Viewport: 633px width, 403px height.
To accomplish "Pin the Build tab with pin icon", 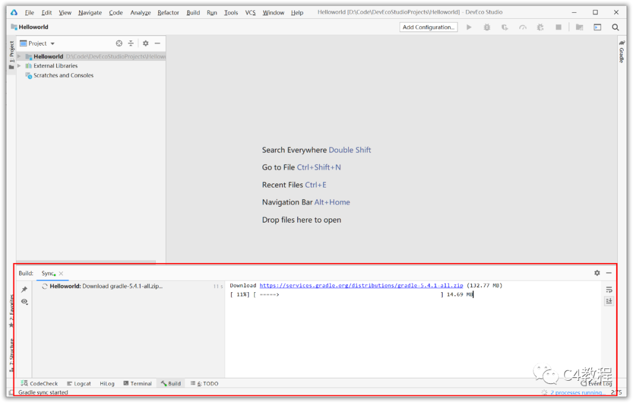I will pos(24,289).
